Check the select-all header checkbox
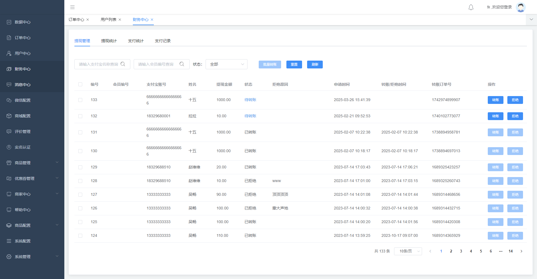This screenshot has height=279, width=537. pyautogui.click(x=80, y=84)
